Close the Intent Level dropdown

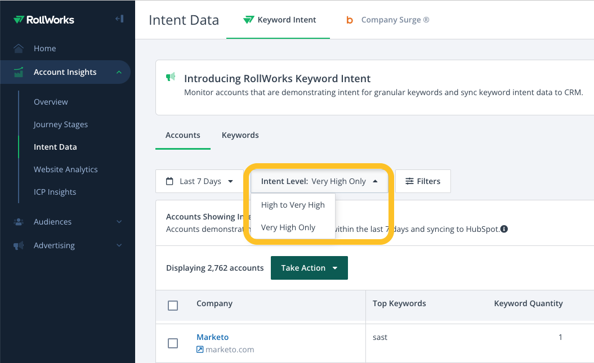[x=319, y=181]
